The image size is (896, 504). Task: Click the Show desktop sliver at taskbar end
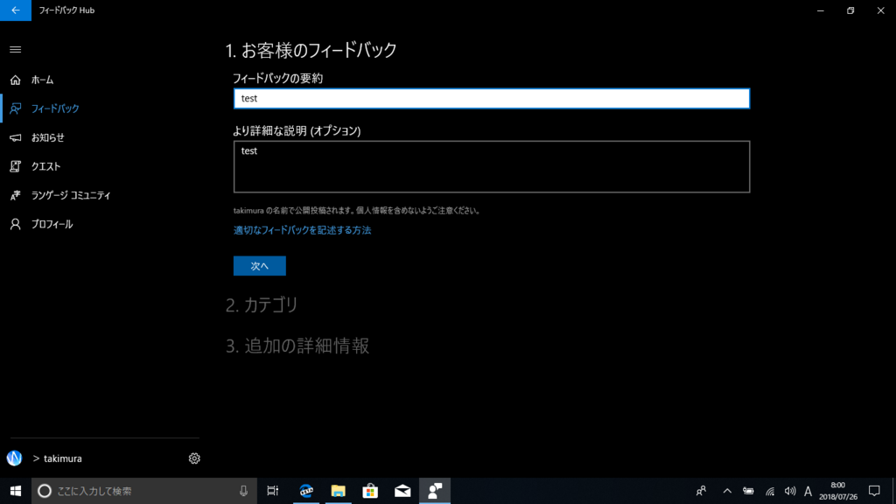tap(893, 491)
